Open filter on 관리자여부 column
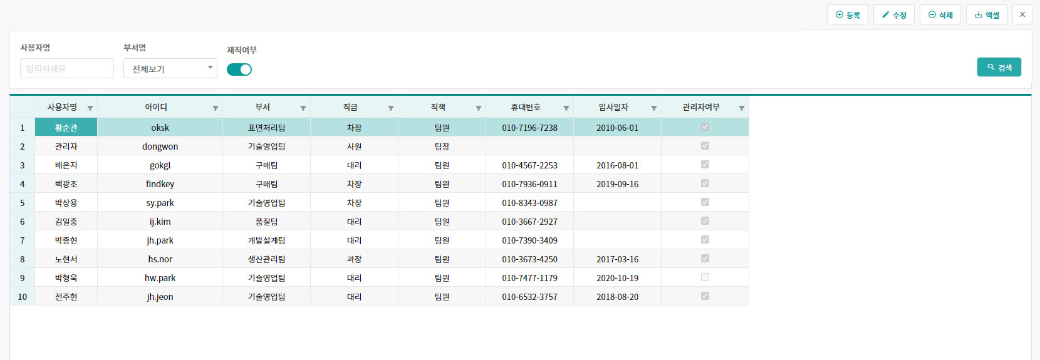 coord(742,108)
